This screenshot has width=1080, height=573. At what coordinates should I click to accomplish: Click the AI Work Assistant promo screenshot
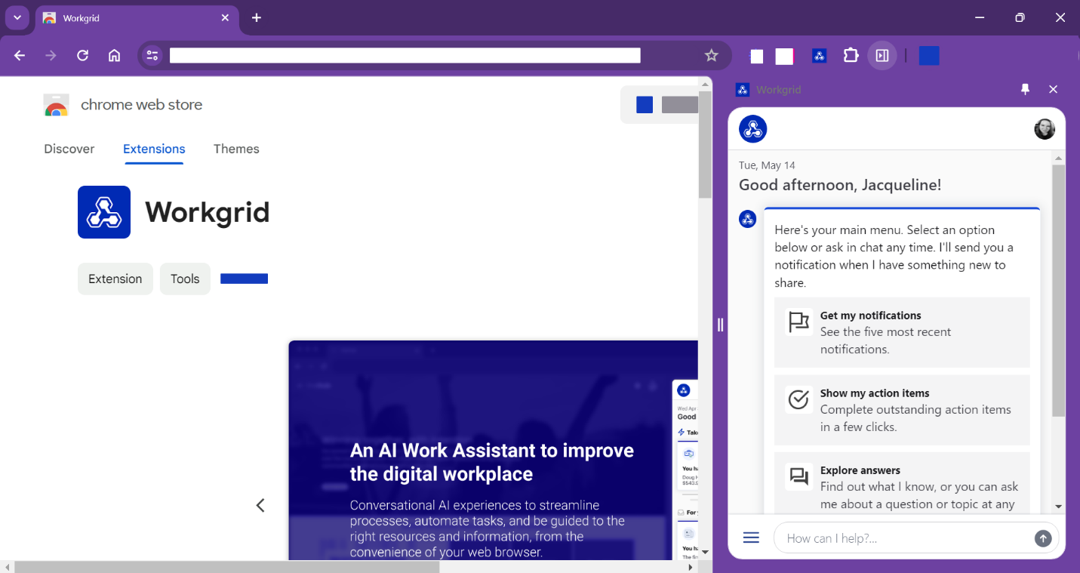pyautogui.click(x=493, y=450)
